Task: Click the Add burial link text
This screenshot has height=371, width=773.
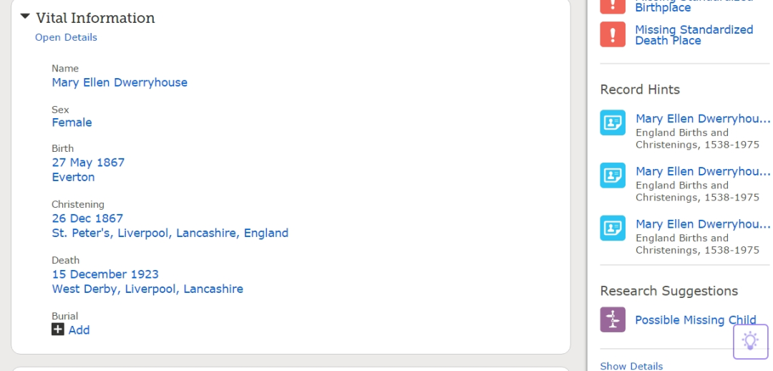Action: point(79,330)
